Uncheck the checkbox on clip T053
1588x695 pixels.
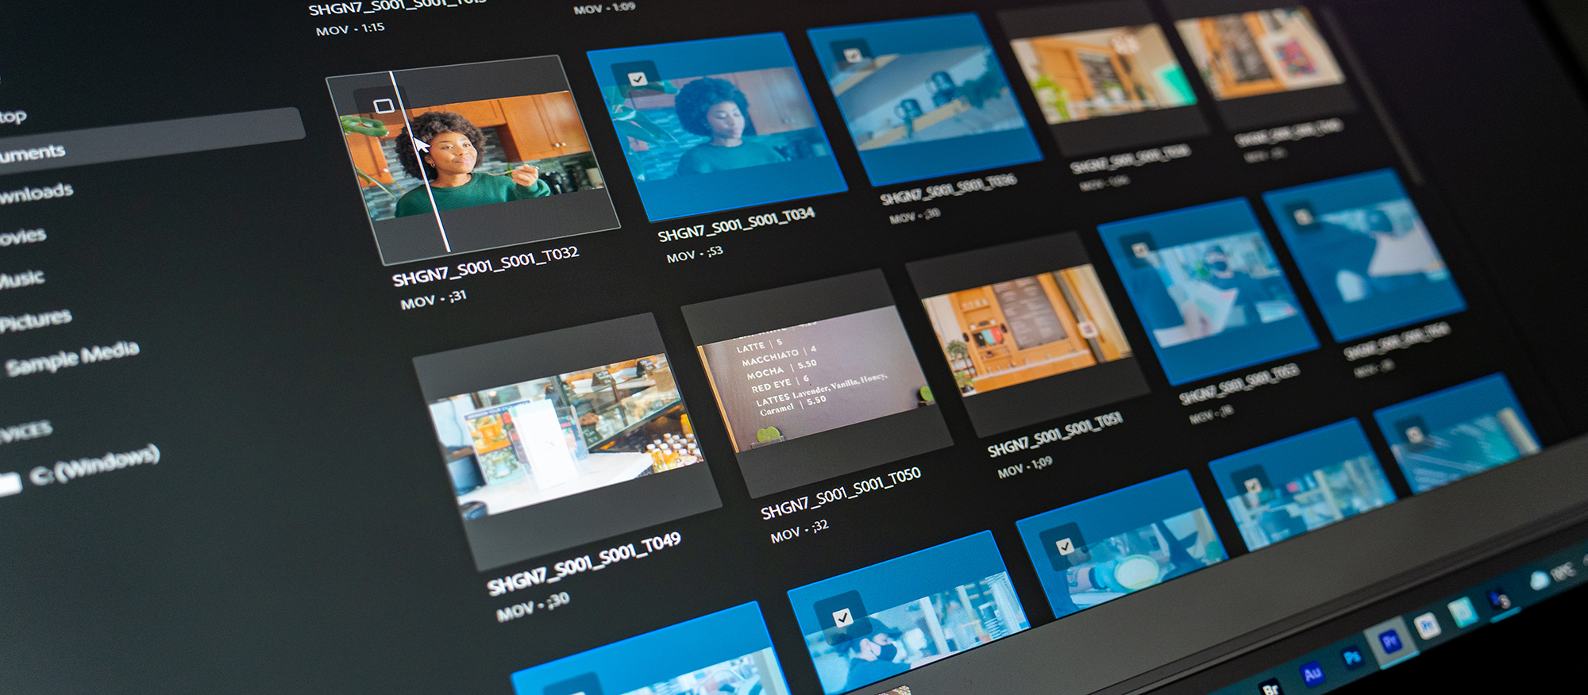tap(1140, 250)
